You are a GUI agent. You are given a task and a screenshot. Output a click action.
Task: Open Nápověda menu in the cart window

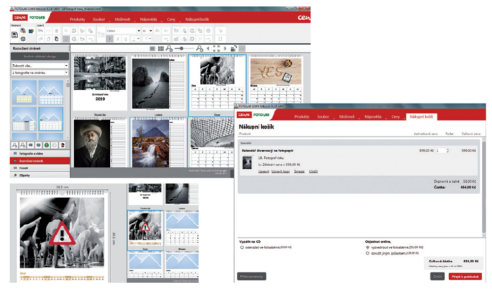point(373,117)
